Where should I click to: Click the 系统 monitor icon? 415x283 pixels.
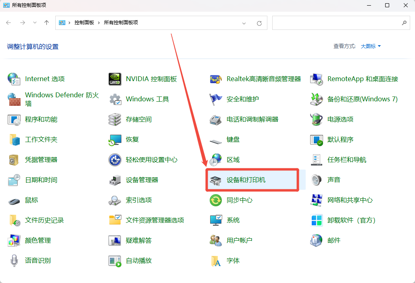[216, 220]
